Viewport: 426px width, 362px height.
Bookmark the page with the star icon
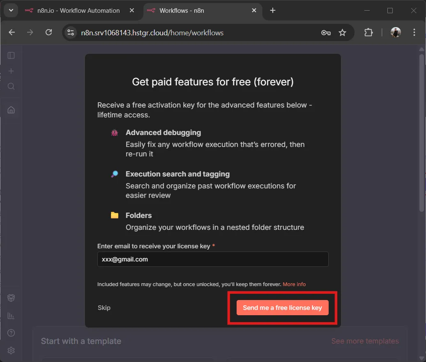342,32
